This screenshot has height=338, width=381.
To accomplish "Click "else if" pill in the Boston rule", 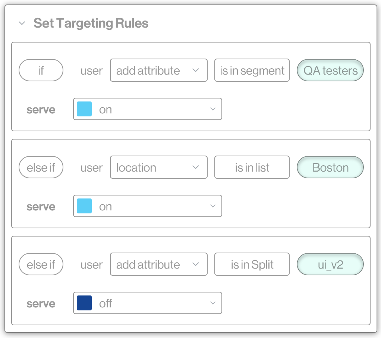I will click(x=41, y=168).
